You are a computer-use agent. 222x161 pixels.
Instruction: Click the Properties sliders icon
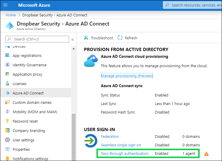pyautogui.click(x=7, y=149)
